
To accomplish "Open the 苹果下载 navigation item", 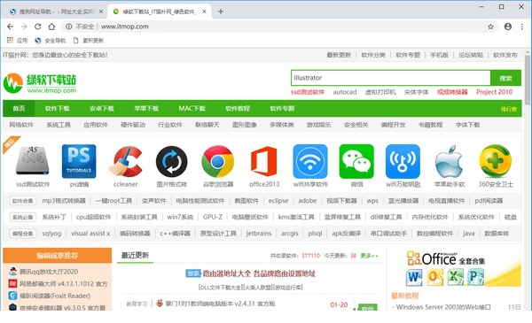I will [146, 108].
